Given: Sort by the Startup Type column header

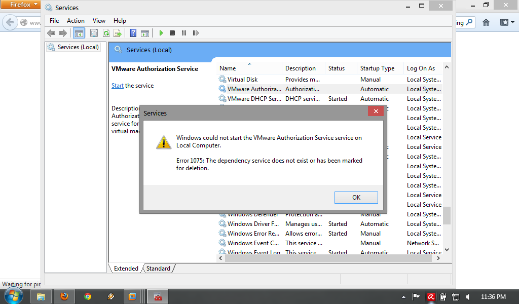Looking at the screenshot, I should pos(380,68).
